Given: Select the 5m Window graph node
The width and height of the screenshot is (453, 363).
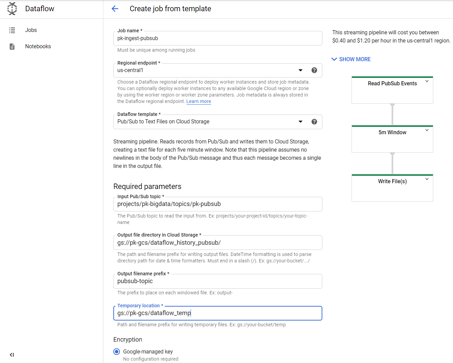Looking at the screenshot, I should pos(392,139).
